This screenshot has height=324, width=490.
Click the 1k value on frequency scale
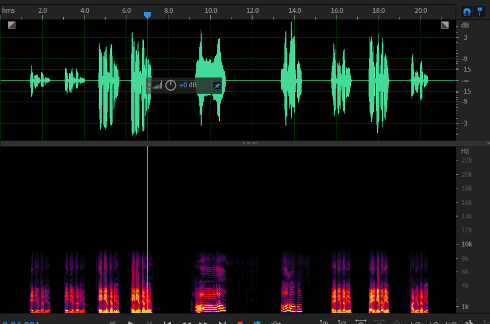point(465,307)
